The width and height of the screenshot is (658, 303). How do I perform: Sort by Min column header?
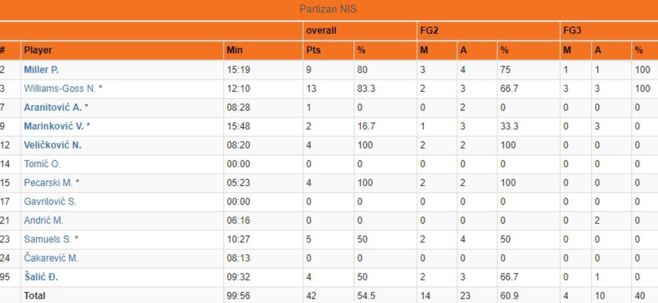click(234, 50)
